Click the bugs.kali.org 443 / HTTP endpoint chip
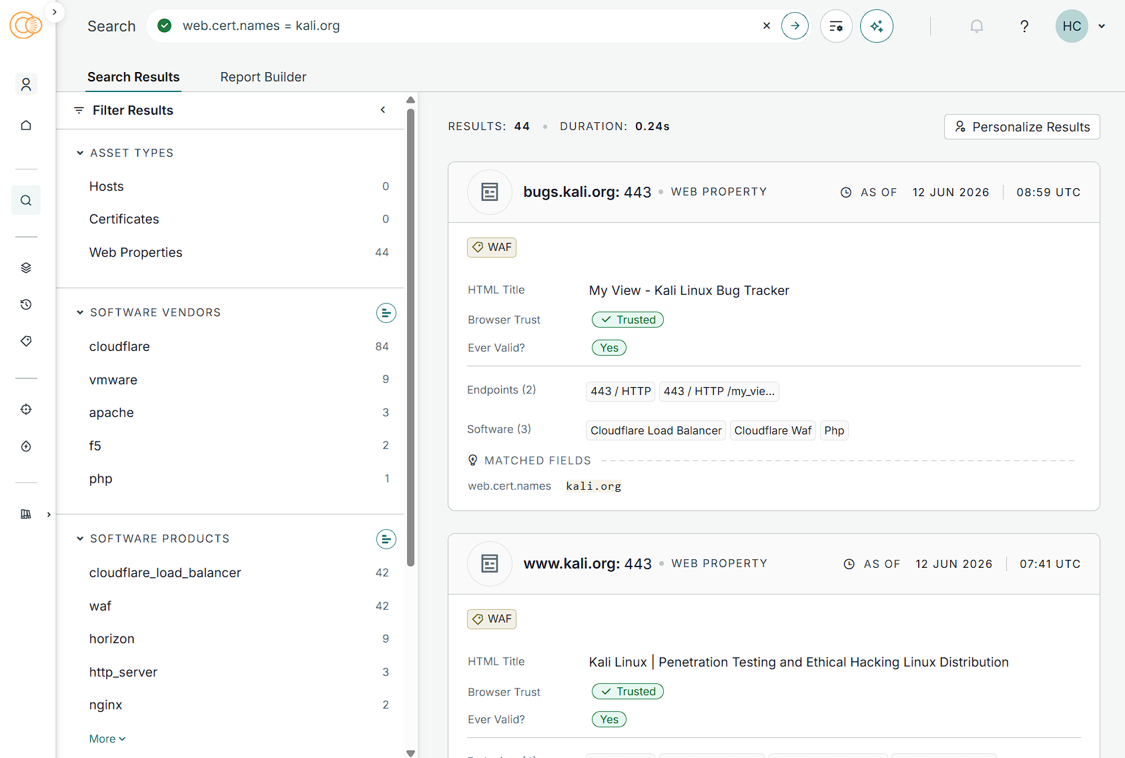Viewport: 1125px width, 758px height. [621, 391]
